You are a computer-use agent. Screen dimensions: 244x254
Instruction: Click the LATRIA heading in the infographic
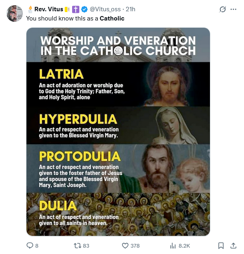tap(61, 74)
